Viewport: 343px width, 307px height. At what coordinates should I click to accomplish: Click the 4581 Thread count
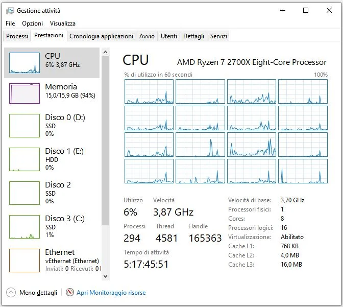(x=166, y=238)
